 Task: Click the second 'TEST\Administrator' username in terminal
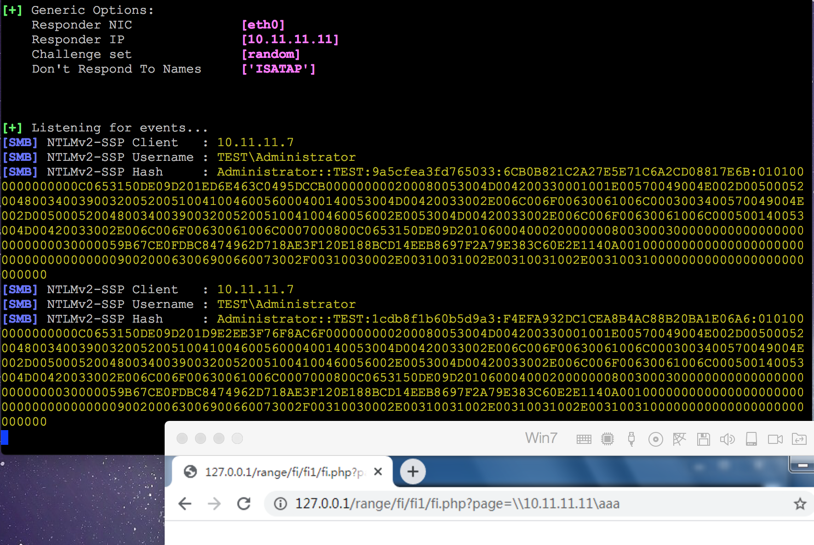tap(287, 304)
